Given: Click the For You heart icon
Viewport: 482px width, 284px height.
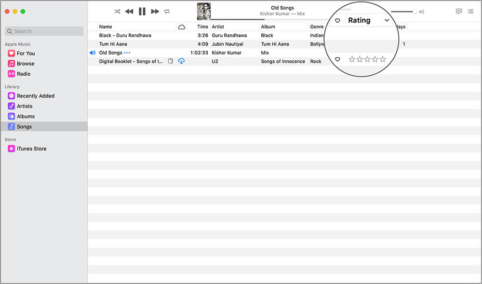Looking at the screenshot, I should 12,53.
